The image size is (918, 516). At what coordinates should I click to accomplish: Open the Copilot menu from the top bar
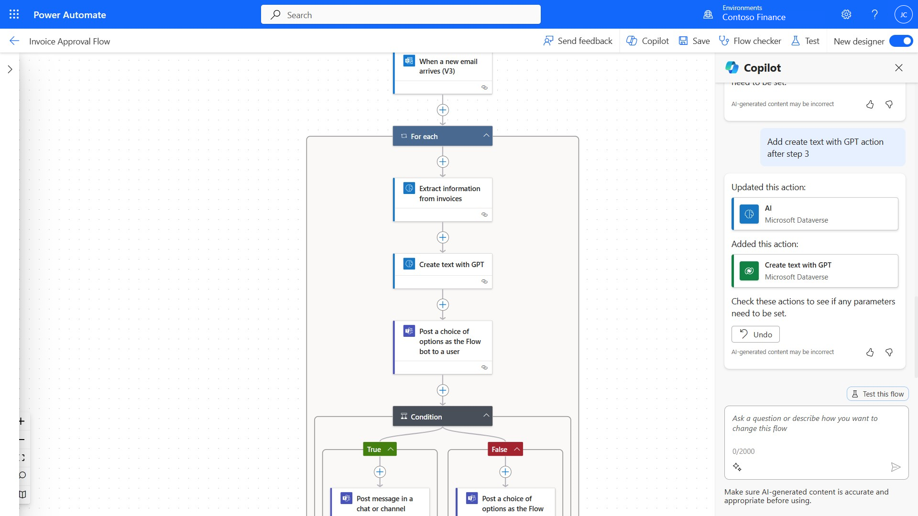pos(647,41)
